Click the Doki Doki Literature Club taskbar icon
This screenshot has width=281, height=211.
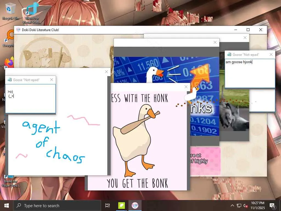click(x=135, y=206)
